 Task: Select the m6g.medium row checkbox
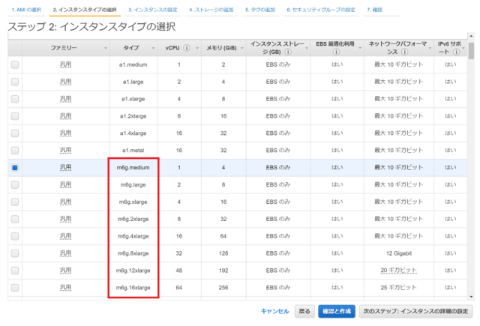15,168
